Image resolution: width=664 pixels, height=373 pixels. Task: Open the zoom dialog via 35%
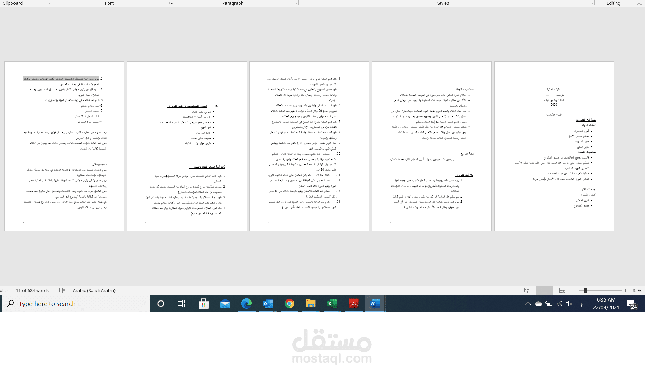click(x=637, y=290)
